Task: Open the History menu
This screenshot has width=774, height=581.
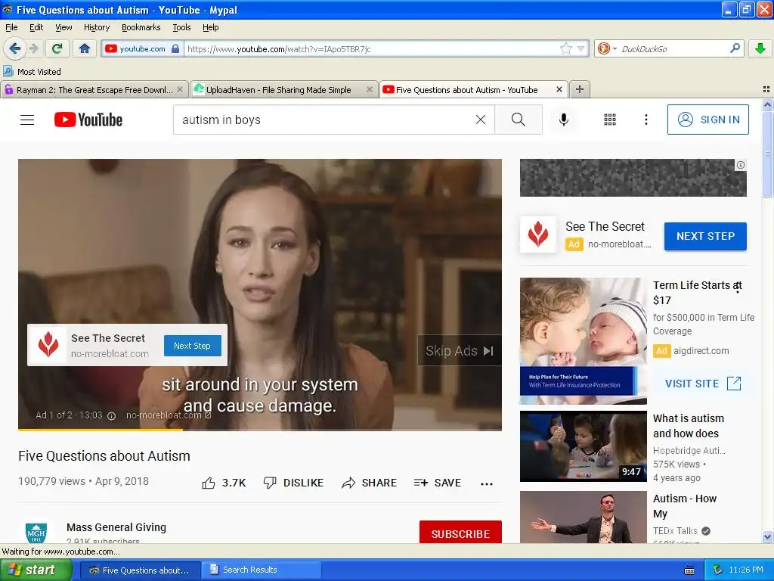Action: [x=96, y=27]
